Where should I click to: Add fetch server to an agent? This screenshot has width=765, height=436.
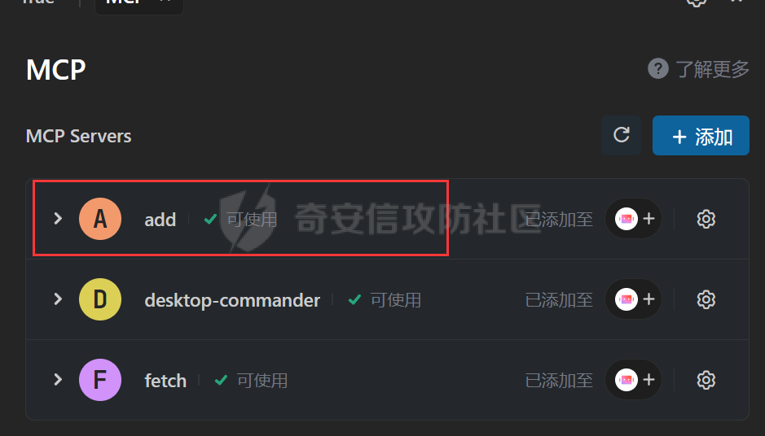click(x=633, y=380)
